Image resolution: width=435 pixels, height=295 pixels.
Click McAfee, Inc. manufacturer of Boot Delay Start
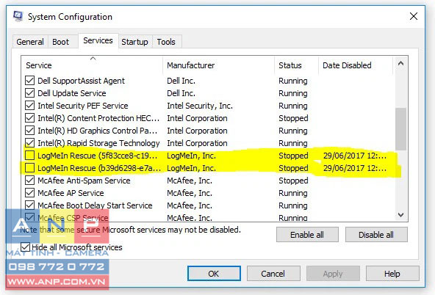click(190, 205)
